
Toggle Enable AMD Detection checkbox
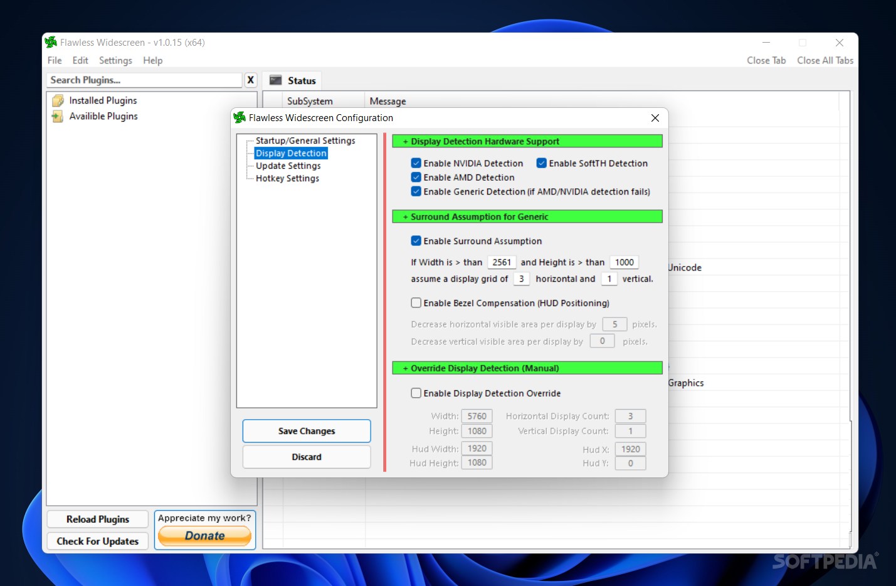(416, 178)
